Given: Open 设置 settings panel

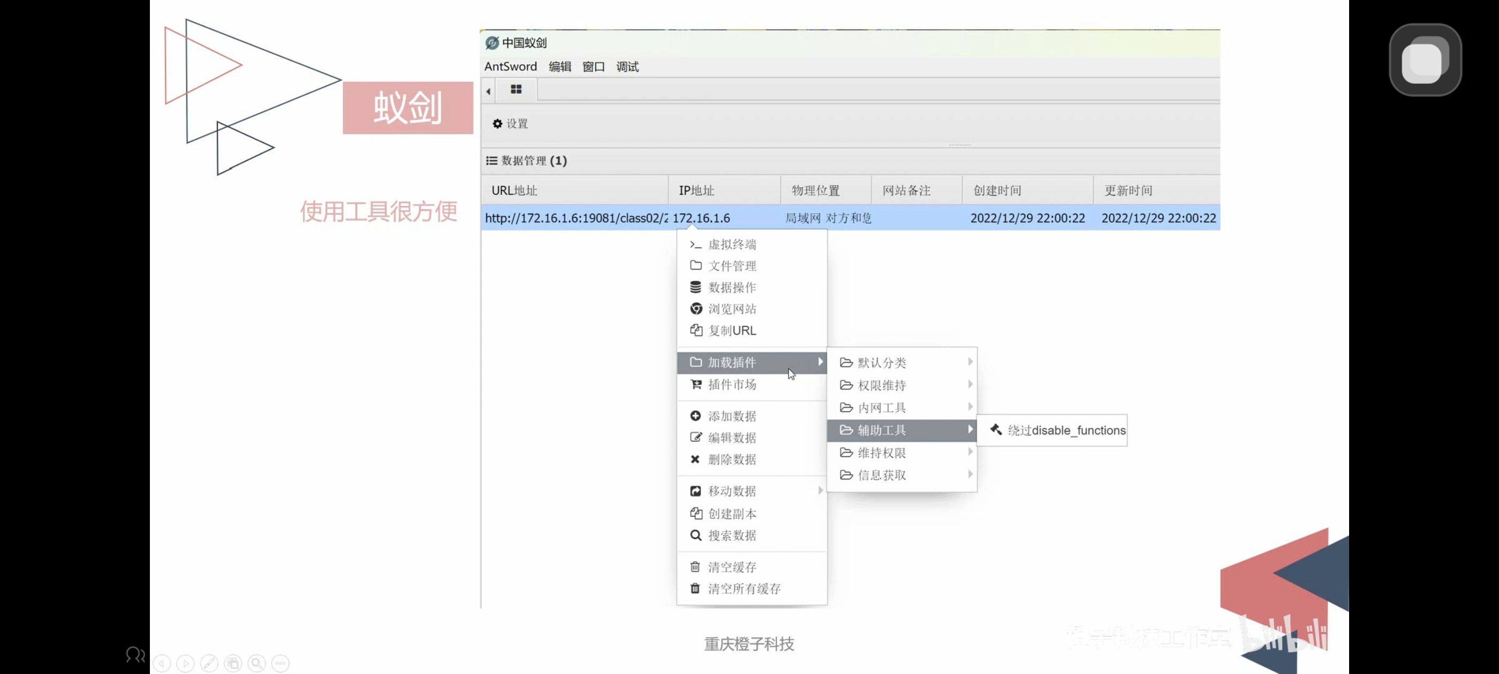Looking at the screenshot, I should coord(510,123).
